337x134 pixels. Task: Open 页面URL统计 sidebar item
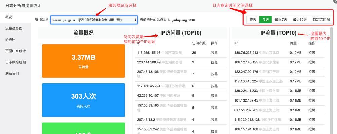coord(15,51)
